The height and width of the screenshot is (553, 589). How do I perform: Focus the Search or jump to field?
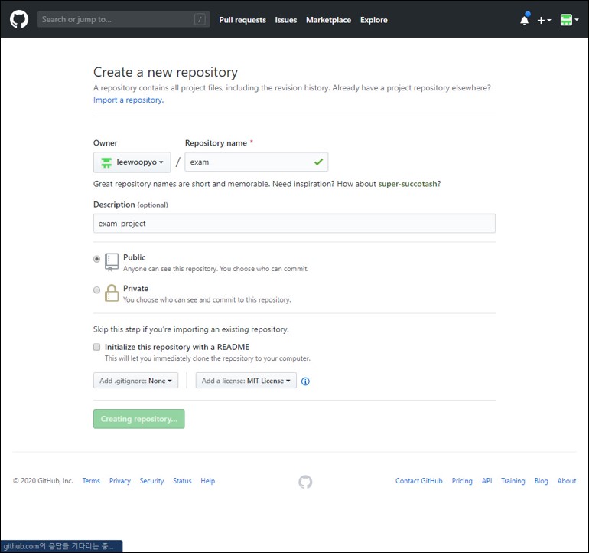tap(124, 19)
